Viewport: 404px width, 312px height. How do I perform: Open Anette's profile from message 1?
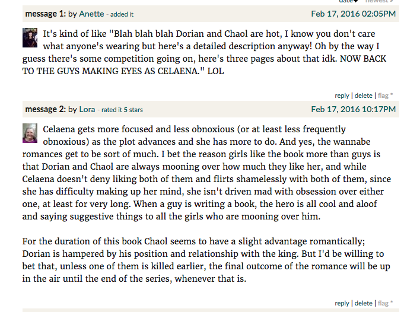pyautogui.click(x=91, y=14)
